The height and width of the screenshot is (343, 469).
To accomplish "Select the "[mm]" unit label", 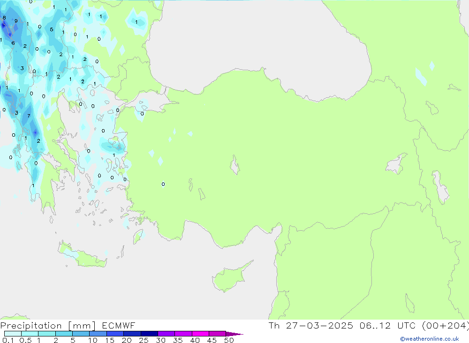I will pos(82,326).
